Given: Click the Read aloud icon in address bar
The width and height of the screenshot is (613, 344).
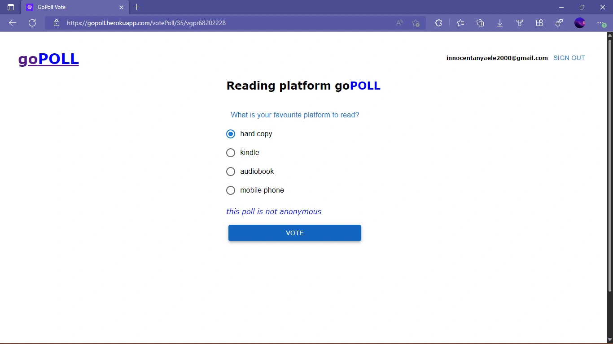Looking at the screenshot, I should click(x=399, y=23).
